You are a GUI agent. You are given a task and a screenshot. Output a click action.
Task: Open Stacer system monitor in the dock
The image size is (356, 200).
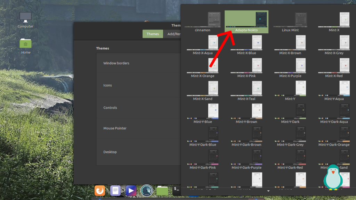pos(147,191)
